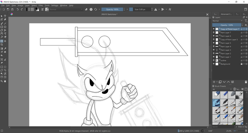
Task: Toggle eraser mode in toolbar
Action: 86,9
